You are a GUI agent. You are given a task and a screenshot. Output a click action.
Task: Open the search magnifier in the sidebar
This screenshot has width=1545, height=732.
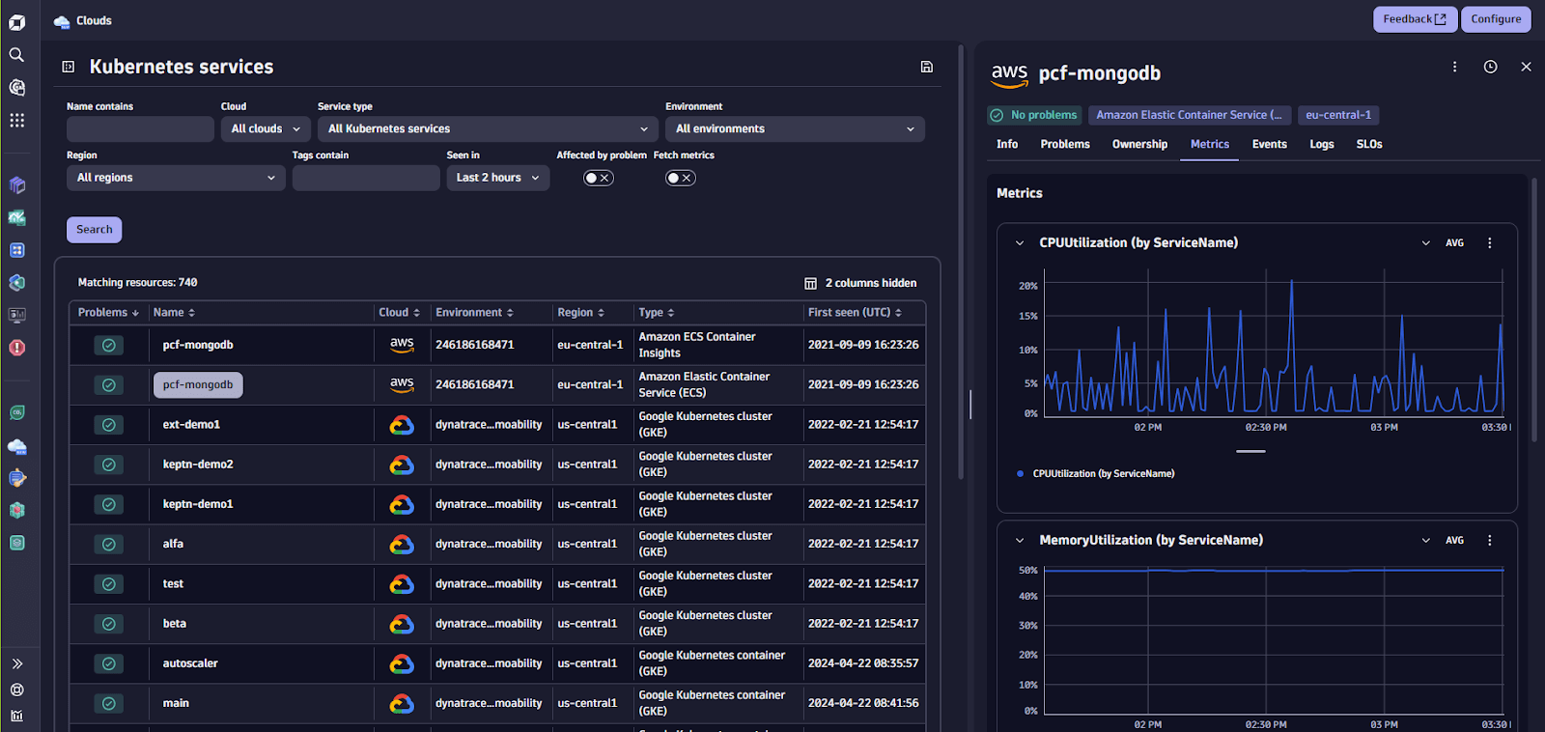pos(16,55)
